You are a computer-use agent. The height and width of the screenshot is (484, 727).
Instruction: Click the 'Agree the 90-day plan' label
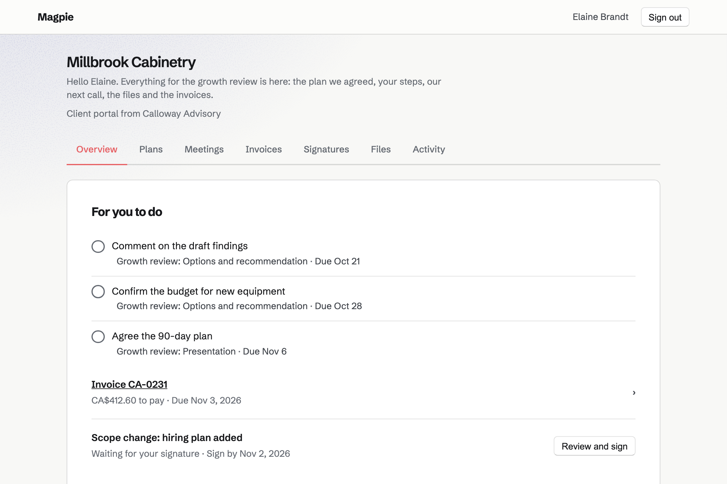pos(162,336)
